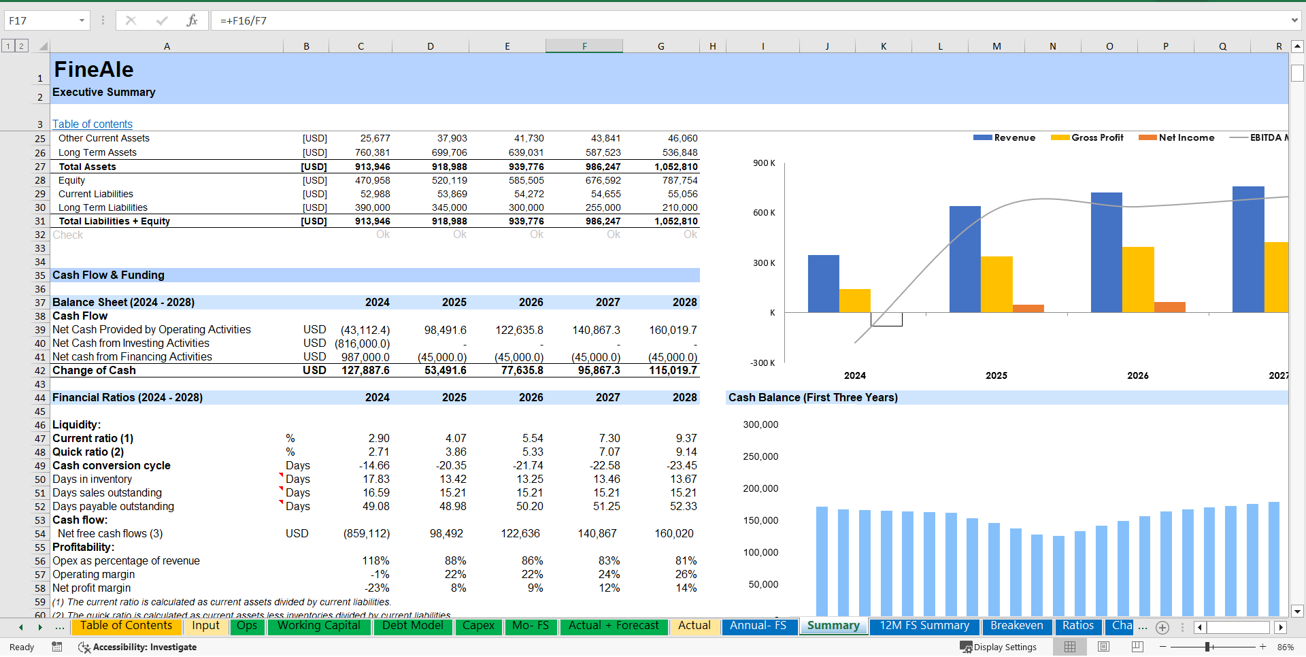Switch to Normal view icon
Image resolution: width=1306 pixels, height=657 pixels.
coord(1070,647)
